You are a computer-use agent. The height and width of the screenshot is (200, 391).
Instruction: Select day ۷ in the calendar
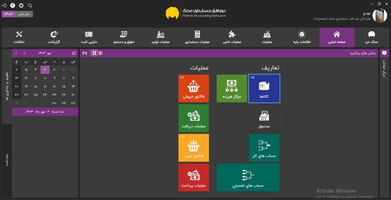point(73,78)
